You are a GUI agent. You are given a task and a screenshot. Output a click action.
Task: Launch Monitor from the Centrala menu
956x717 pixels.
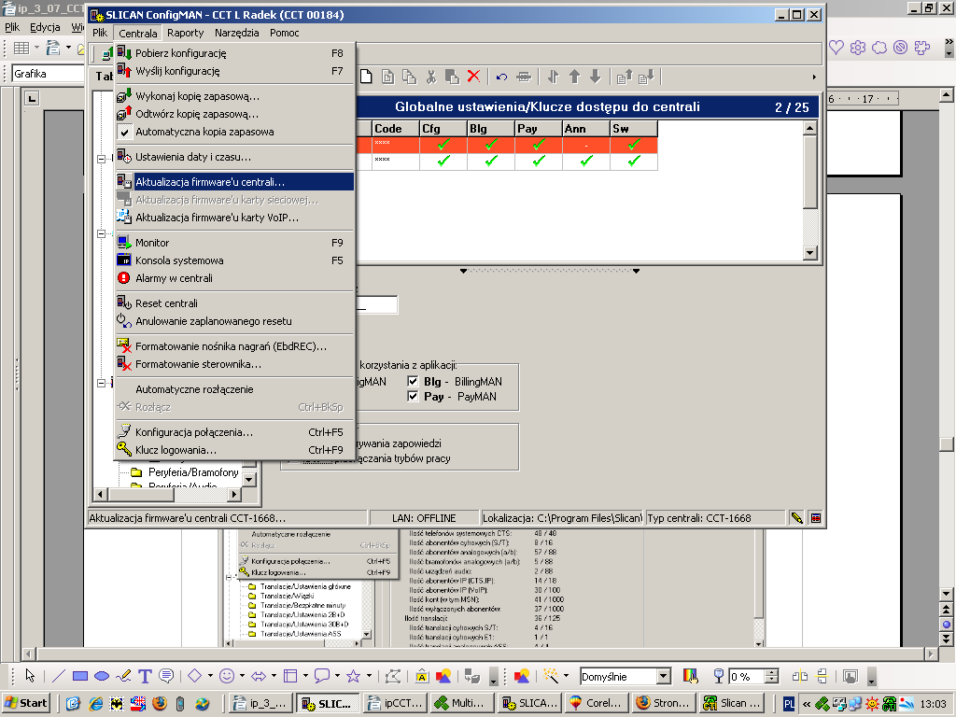pyautogui.click(x=234, y=242)
